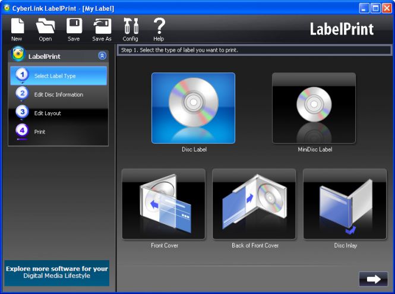
Task: Open an existing label file
Action: click(45, 29)
